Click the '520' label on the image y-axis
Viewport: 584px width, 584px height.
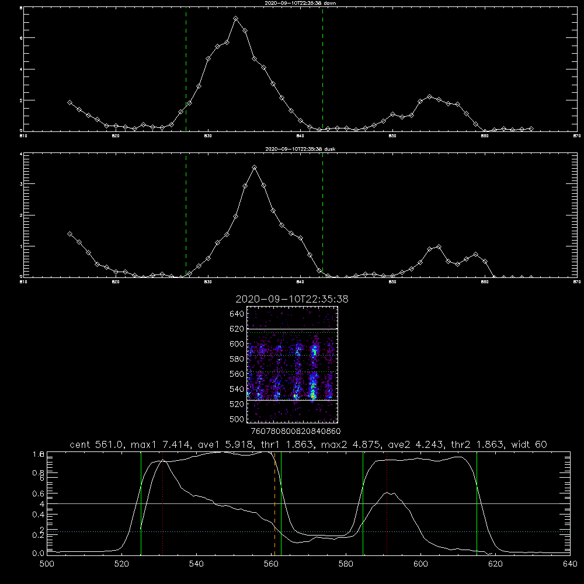tap(237, 404)
